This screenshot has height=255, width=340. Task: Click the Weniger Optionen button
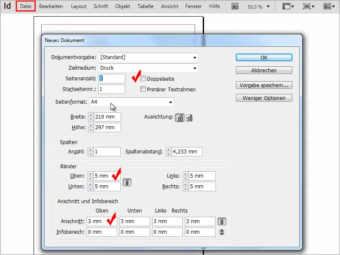263,97
